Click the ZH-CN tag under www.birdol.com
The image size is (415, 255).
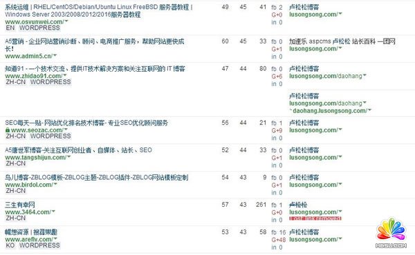point(16,191)
